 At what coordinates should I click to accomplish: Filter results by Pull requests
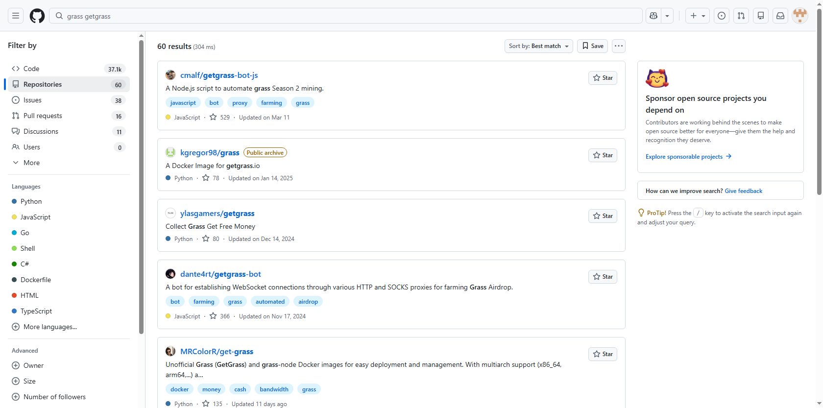69,116
